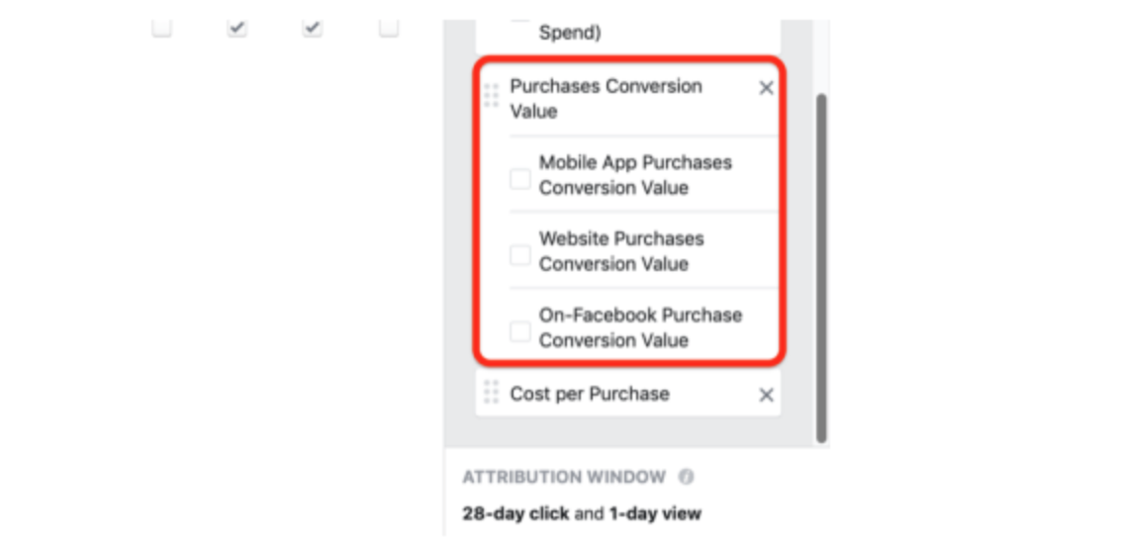
Task: Open the Attribution Window info icon
Action: (686, 477)
